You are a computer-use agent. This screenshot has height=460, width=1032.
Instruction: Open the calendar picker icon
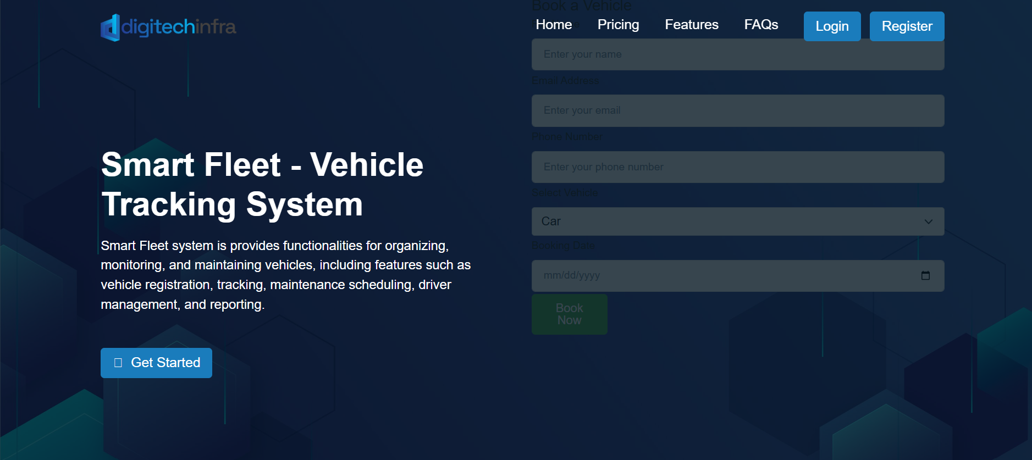point(925,275)
